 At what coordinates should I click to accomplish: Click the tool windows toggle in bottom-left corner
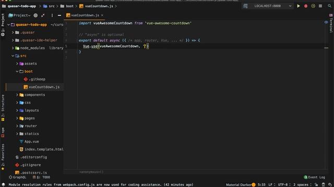[3, 185]
